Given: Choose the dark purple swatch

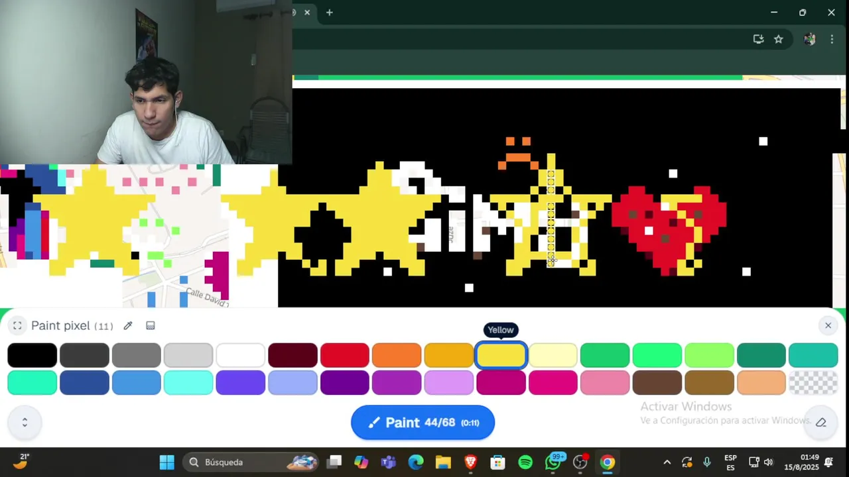Looking at the screenshot, I should click(344, 383).
